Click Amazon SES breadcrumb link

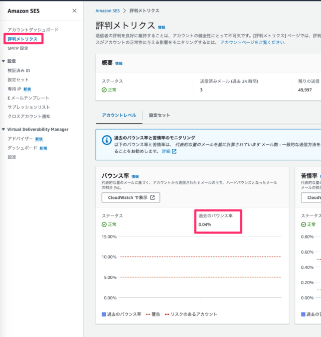coord(107,11)
